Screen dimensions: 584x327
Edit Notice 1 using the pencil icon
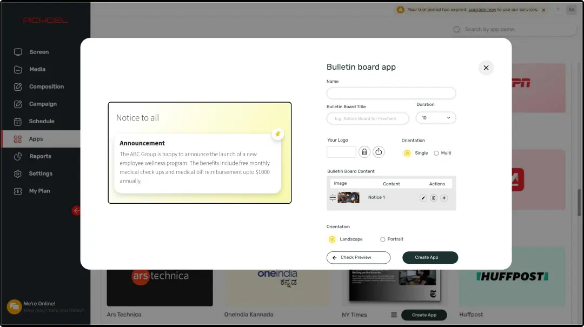tap(423, 198)
